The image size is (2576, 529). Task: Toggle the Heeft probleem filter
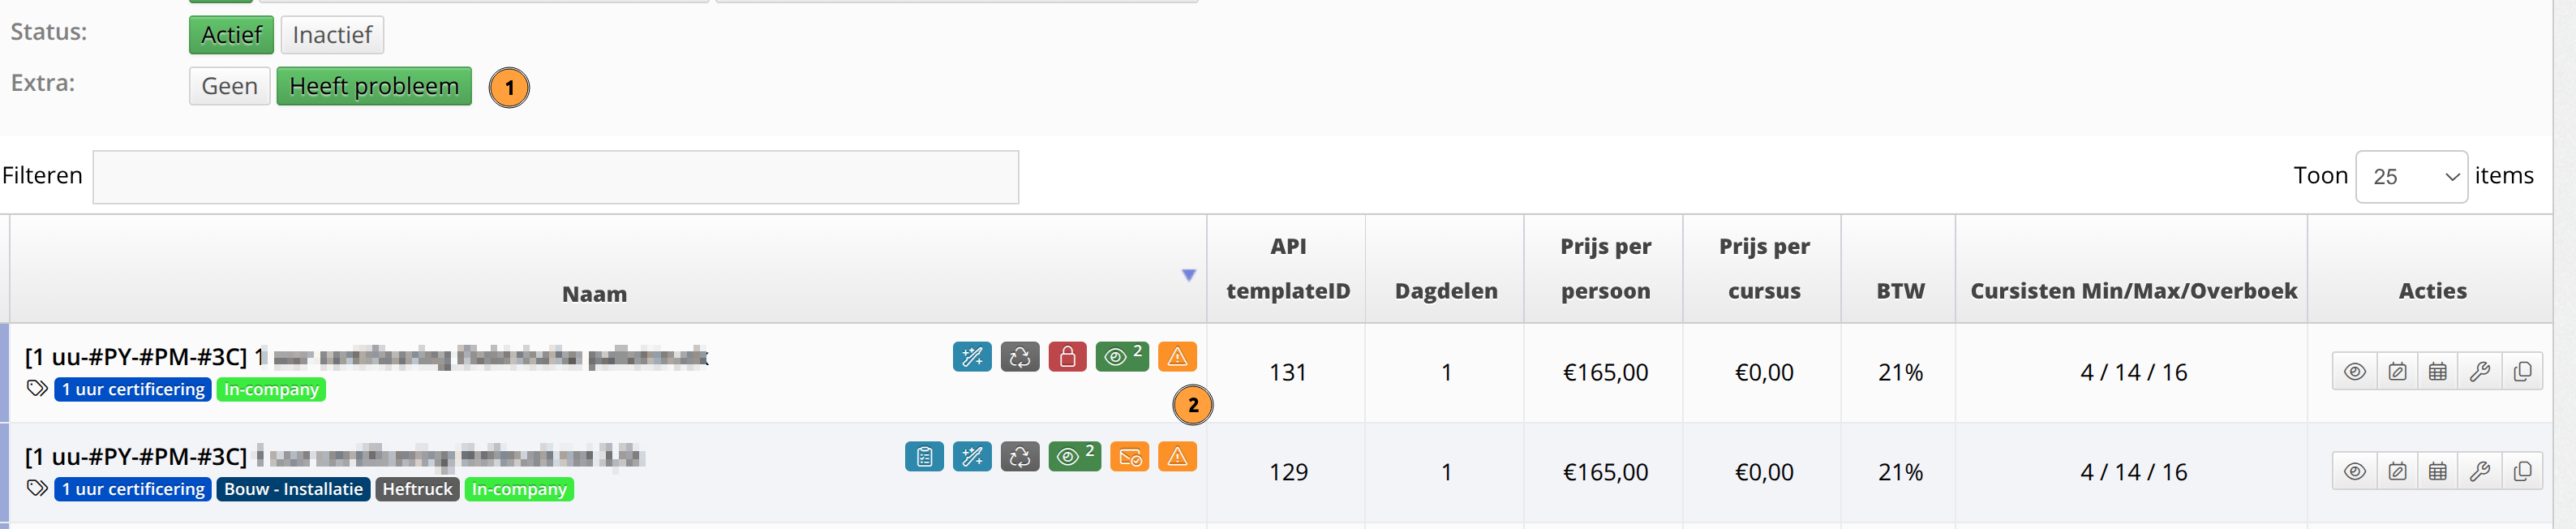pyautogui.click(x=374, y=86)
